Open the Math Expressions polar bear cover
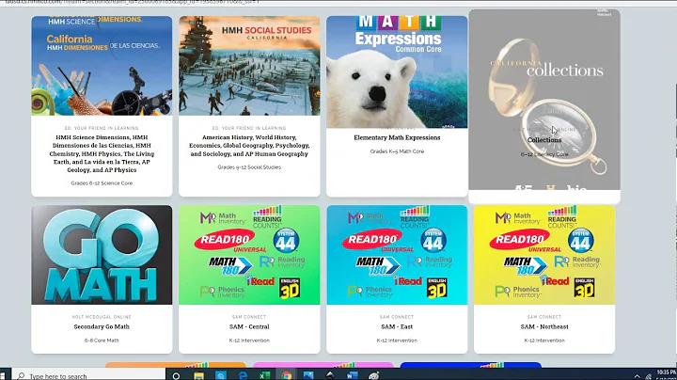The width and height of the screenshot is (677, 380). 397,72
